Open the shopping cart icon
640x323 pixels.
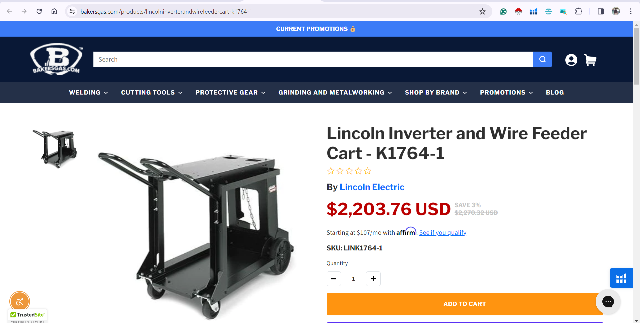click(x=590, y=60)
